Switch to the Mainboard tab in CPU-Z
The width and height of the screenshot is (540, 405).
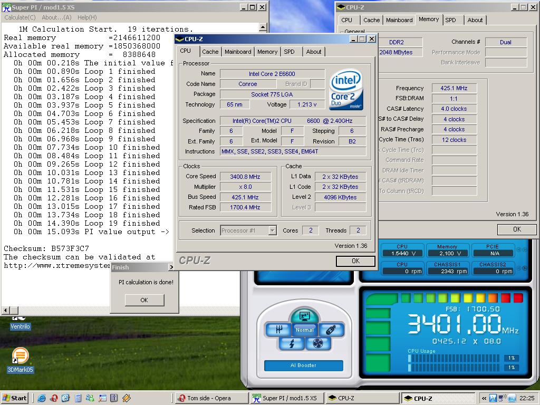click(x=238, y=52)
